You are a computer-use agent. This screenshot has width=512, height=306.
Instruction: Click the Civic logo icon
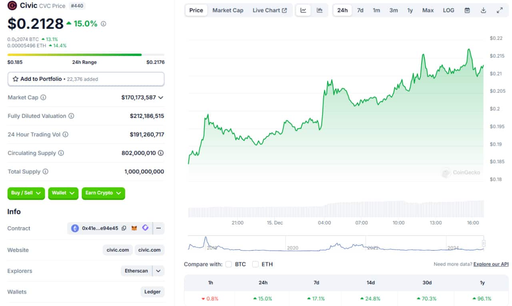pyautogui.click(x=12, y=6)
